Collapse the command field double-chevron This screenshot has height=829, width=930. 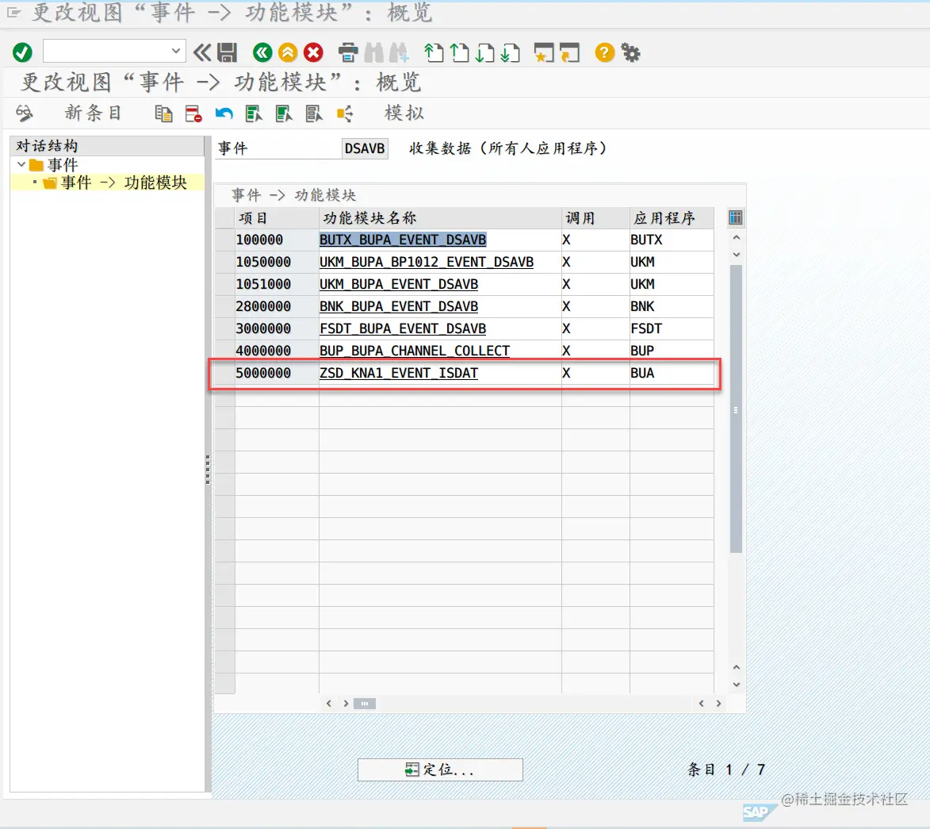201,53
